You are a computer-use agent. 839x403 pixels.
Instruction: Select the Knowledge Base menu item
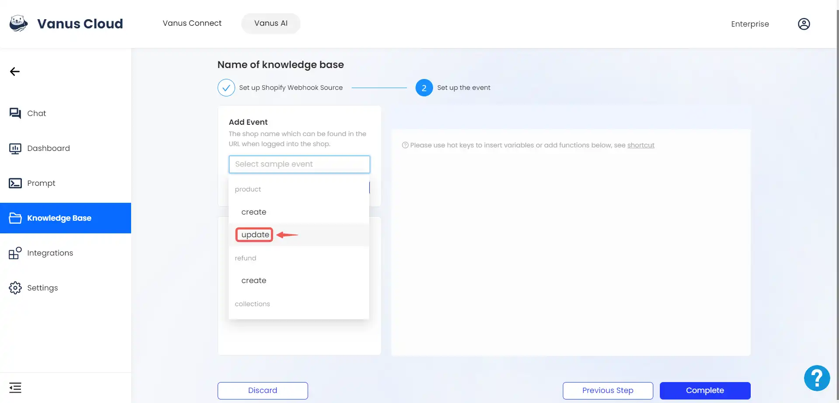(x=66, y=218)
